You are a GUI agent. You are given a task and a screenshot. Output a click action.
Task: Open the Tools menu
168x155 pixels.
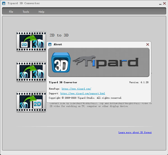pyautogui.click(x=26, y=12)
